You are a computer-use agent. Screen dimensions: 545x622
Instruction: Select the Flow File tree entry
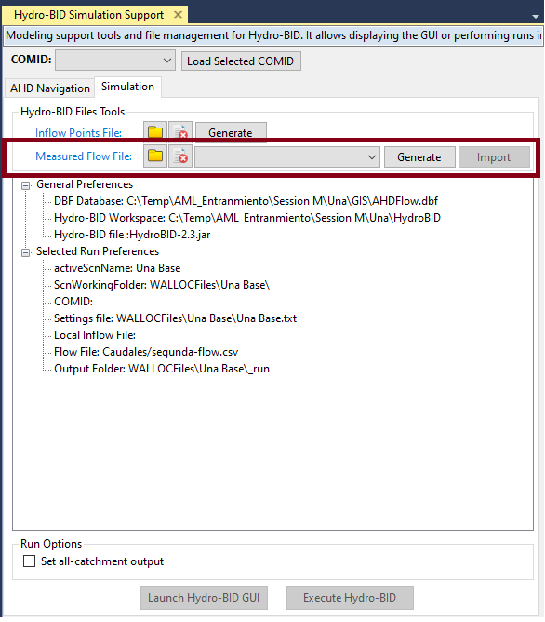click(x=146, y=352)
